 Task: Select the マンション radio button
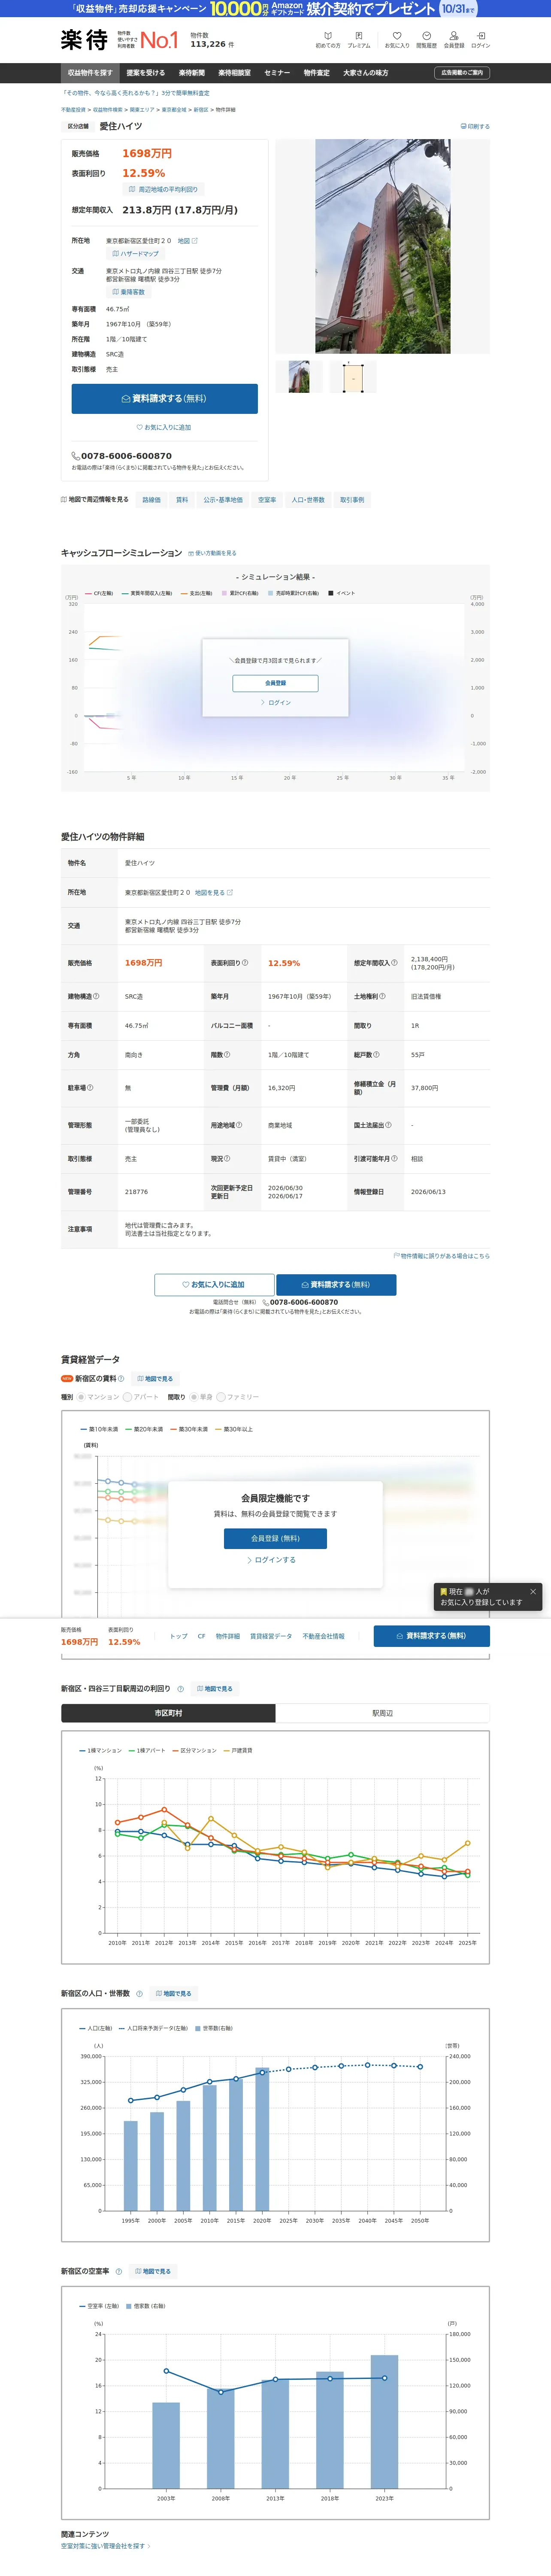[81, 1397]
